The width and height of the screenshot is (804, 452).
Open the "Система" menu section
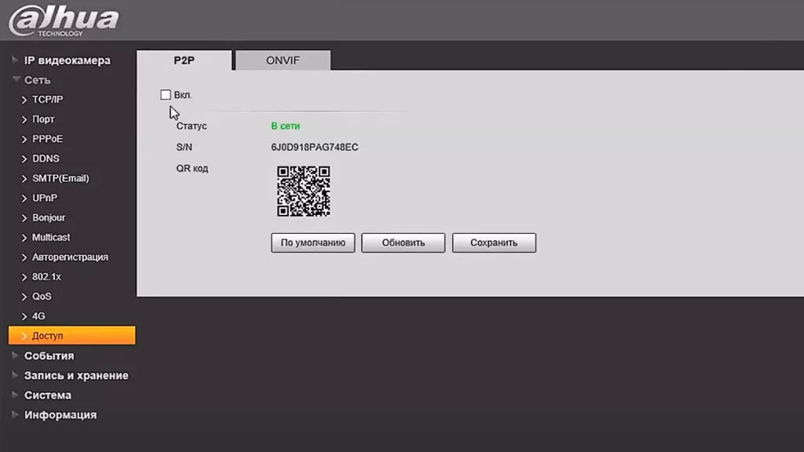[48, 395]
